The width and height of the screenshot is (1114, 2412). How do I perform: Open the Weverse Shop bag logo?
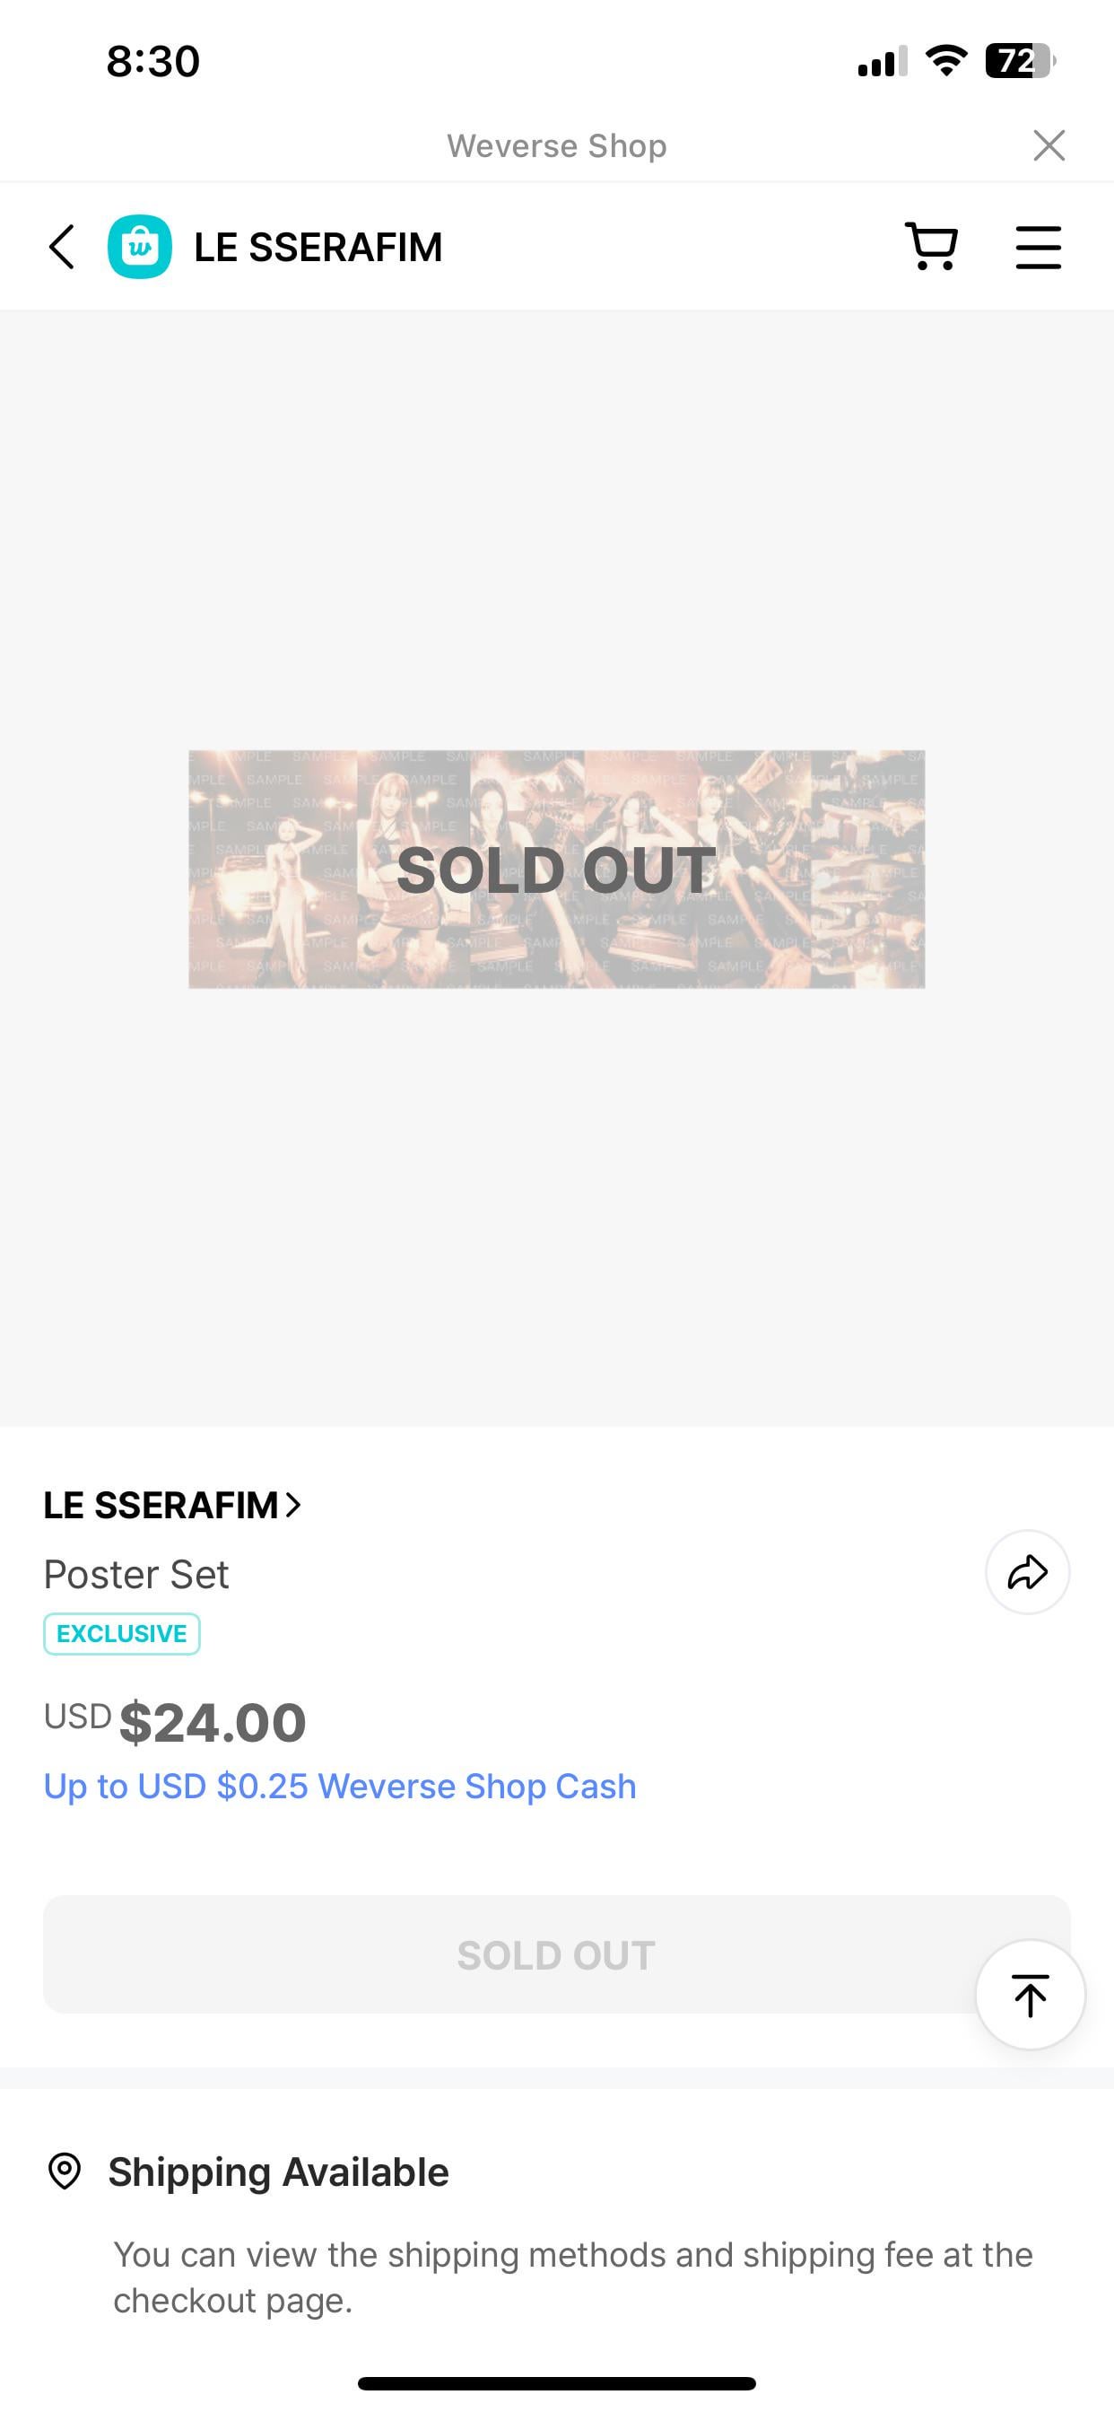point(140,247)
